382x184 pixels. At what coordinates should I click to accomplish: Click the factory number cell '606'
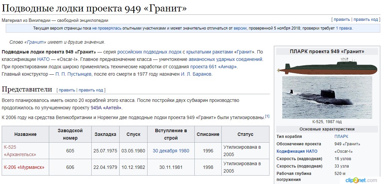tap(70, 167)
